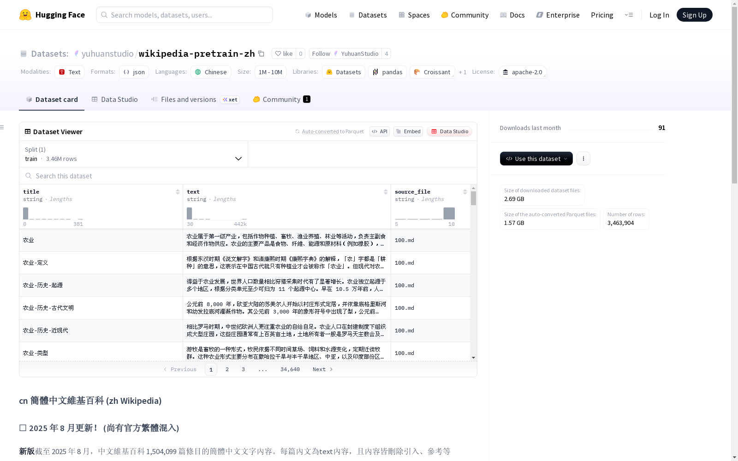Go to the Pricing page
Screen dimensions: 738x461
pyautogui.click(x=602, y=15)
